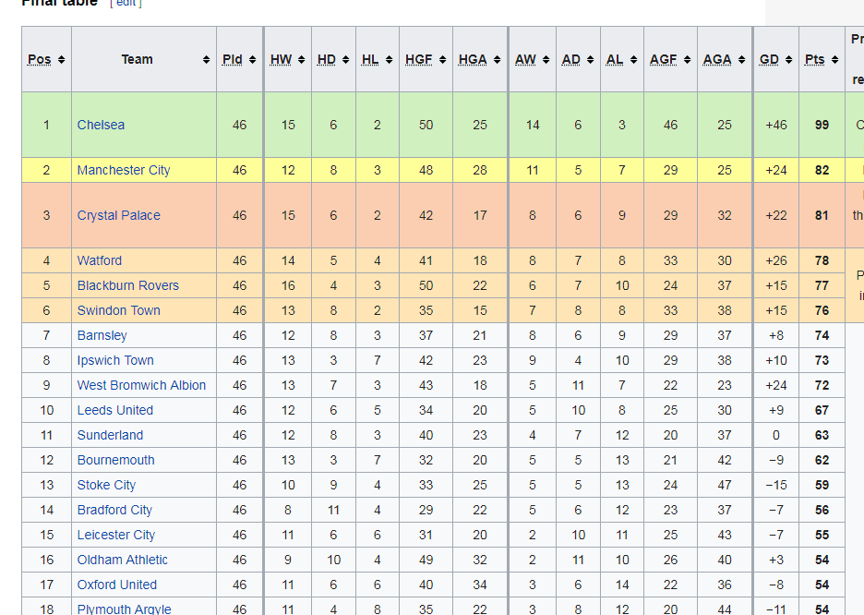Screen dimensions: 864x615
Task: Open the Sunderland team link
Action: tap(110, 435)
